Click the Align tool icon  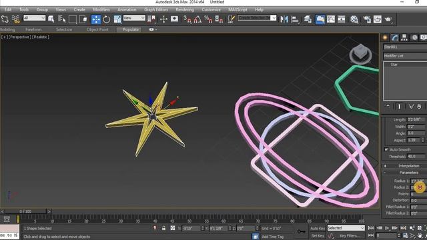coord(295,19)
